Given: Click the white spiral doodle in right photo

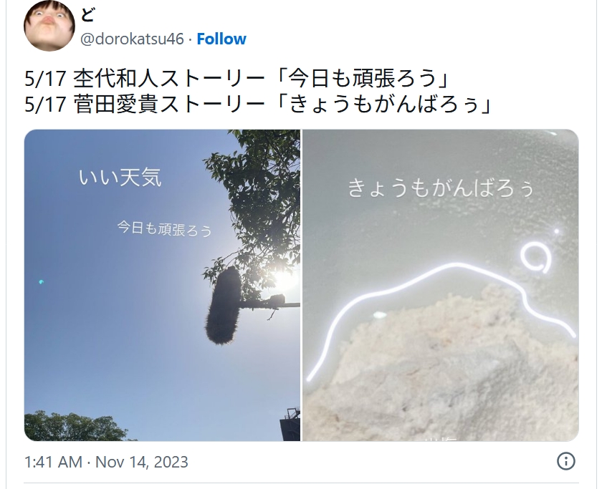Looking at the screenshot, I should point(536,256).
